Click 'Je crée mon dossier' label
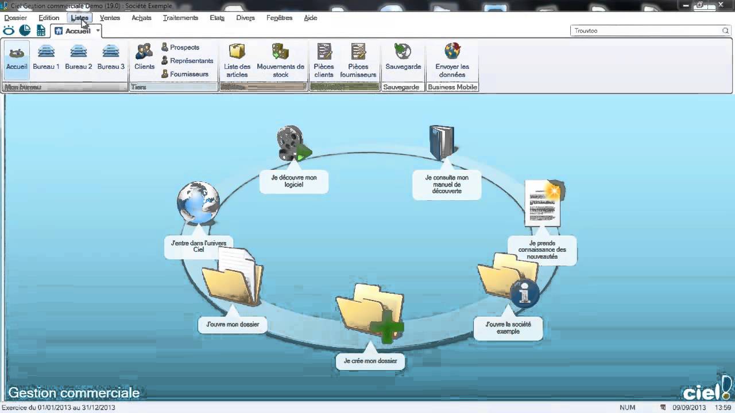735x413 pixels. (370, 361)
